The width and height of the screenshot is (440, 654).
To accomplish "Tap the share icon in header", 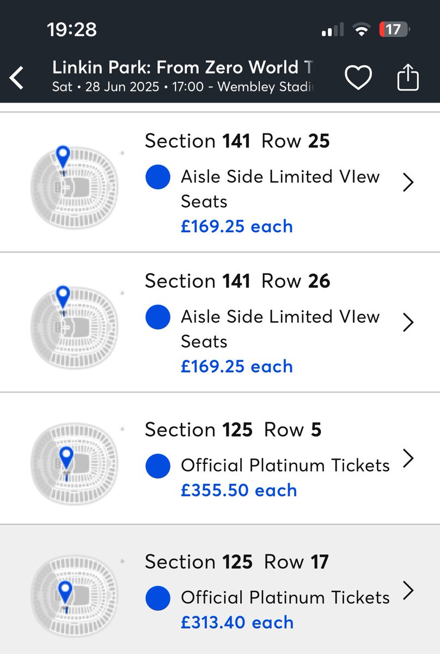I will pyautogui.click(x=408, y=78).
